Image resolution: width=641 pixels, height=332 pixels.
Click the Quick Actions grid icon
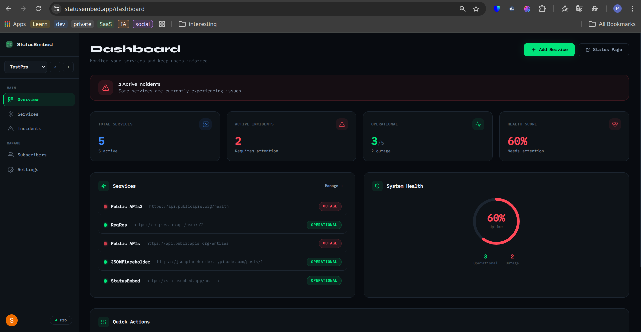click(104, 322)
